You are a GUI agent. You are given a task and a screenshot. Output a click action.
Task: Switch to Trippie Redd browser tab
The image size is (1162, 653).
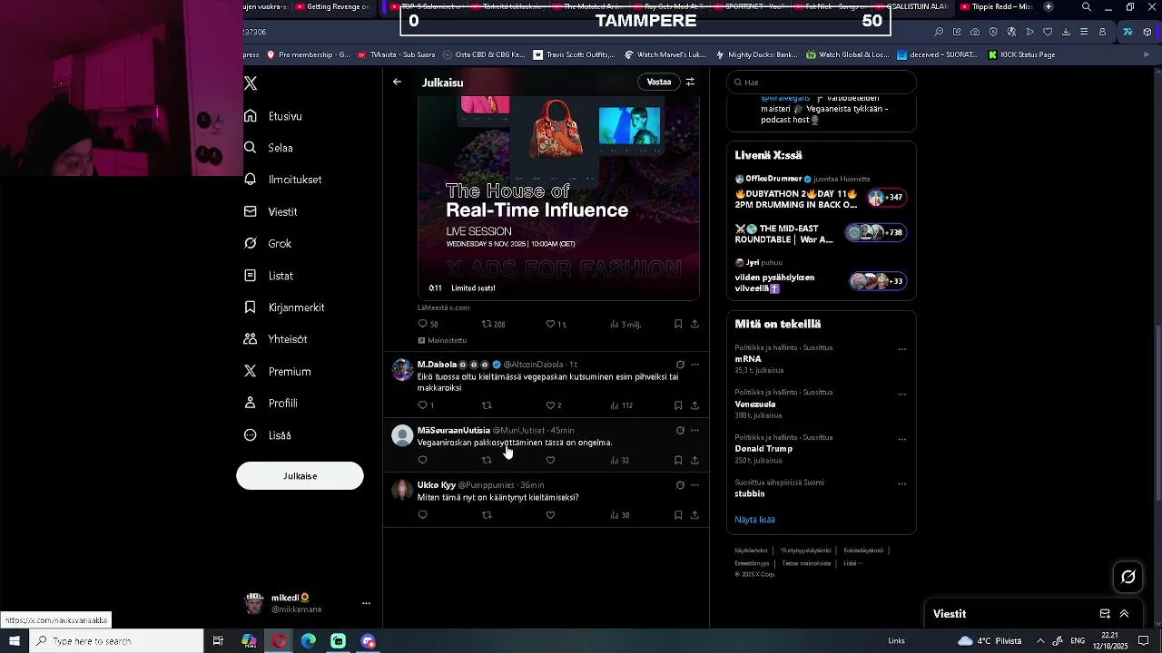994,7
